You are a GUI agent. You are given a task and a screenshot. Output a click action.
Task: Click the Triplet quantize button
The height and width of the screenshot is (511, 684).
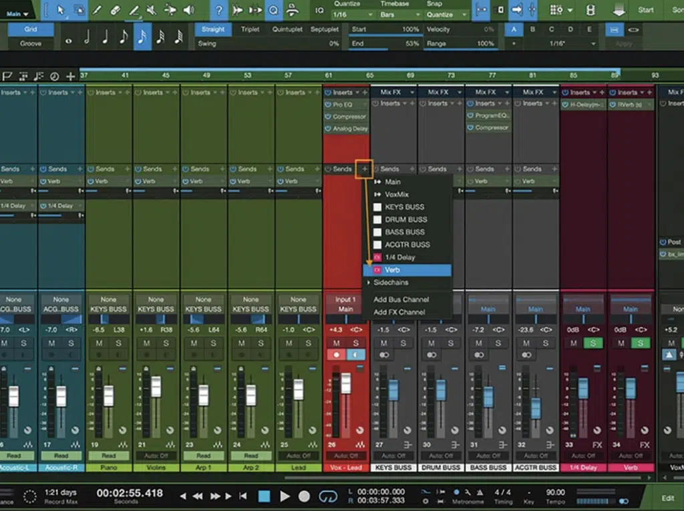pyautogui.click(x=250, y=29)
